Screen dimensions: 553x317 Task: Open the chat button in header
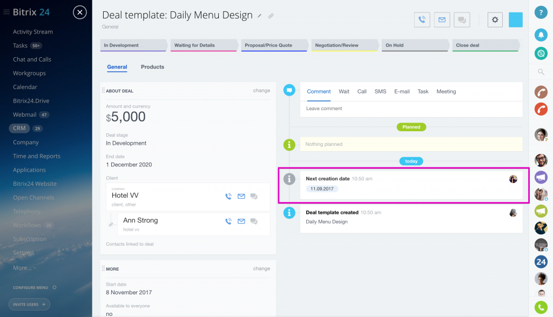(462, 20)
